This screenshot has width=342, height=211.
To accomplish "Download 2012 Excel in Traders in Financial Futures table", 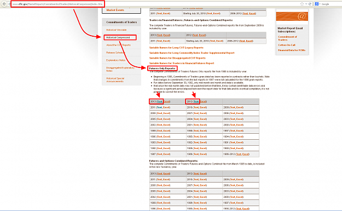I will 202,35.
